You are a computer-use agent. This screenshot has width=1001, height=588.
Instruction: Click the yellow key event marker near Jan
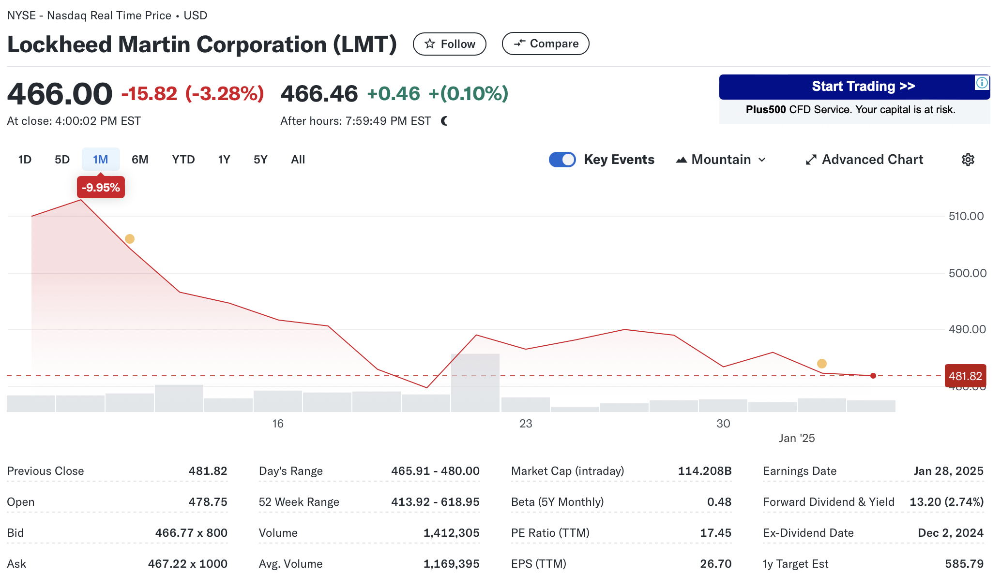pos(821,363)
